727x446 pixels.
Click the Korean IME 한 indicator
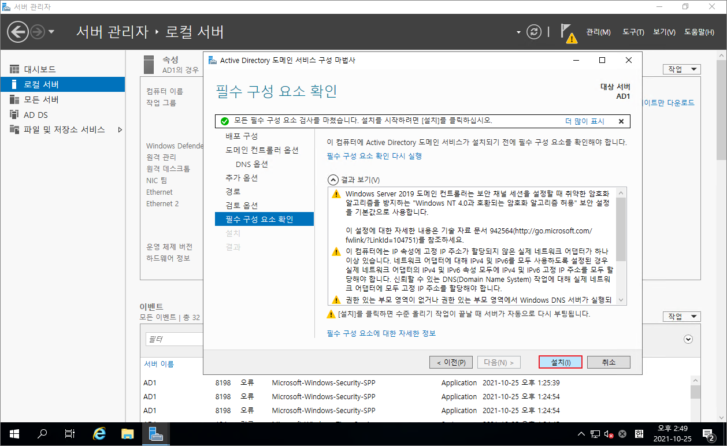pos(639,434)
